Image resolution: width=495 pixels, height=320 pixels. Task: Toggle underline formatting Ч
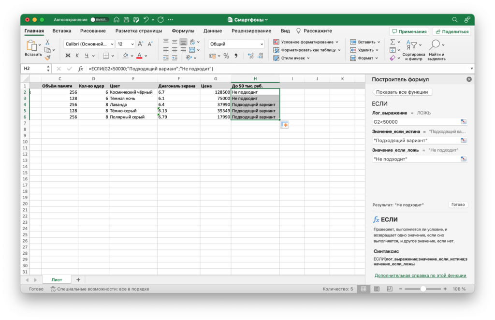87,56
